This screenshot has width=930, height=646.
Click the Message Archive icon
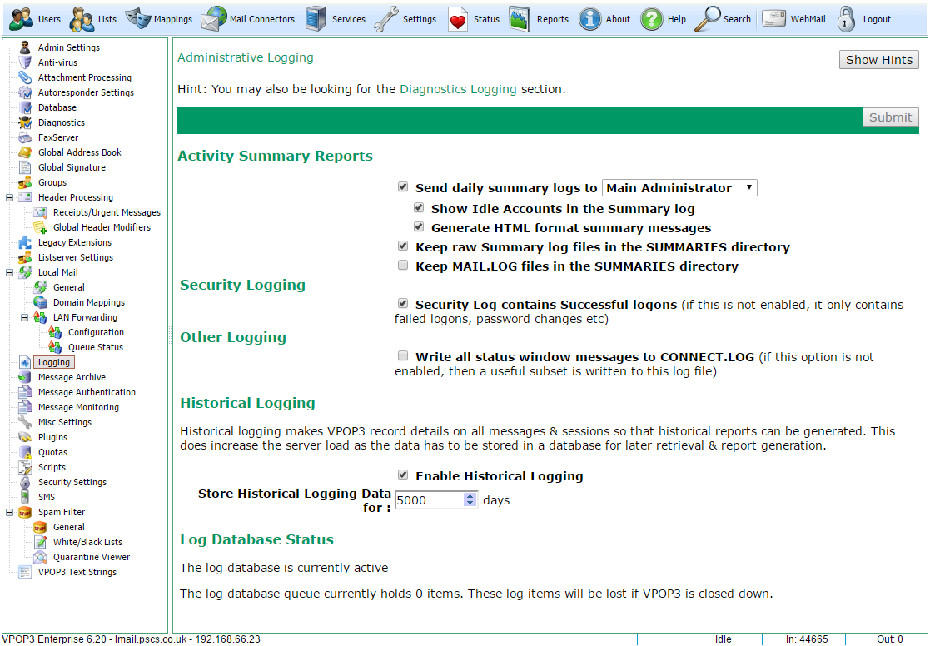pos(25,377)
